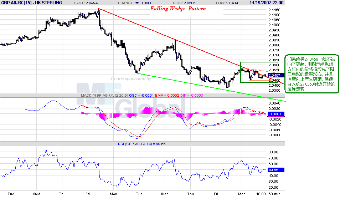The height and width of the screenshot is (204, 340).
Task: Click the 2.0400 price axis label
Action: click(x=274, y=86)
